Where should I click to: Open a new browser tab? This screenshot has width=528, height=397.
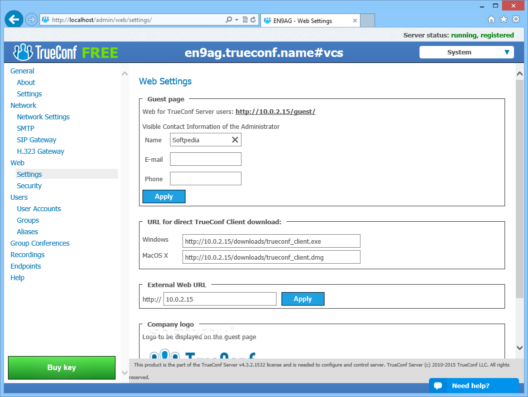[367, 20]
